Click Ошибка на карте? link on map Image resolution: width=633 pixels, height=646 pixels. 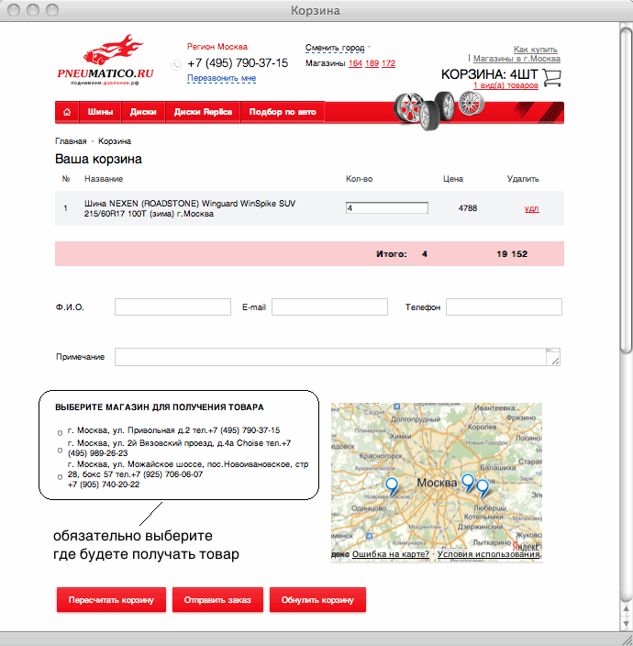(x=391, y=554)
